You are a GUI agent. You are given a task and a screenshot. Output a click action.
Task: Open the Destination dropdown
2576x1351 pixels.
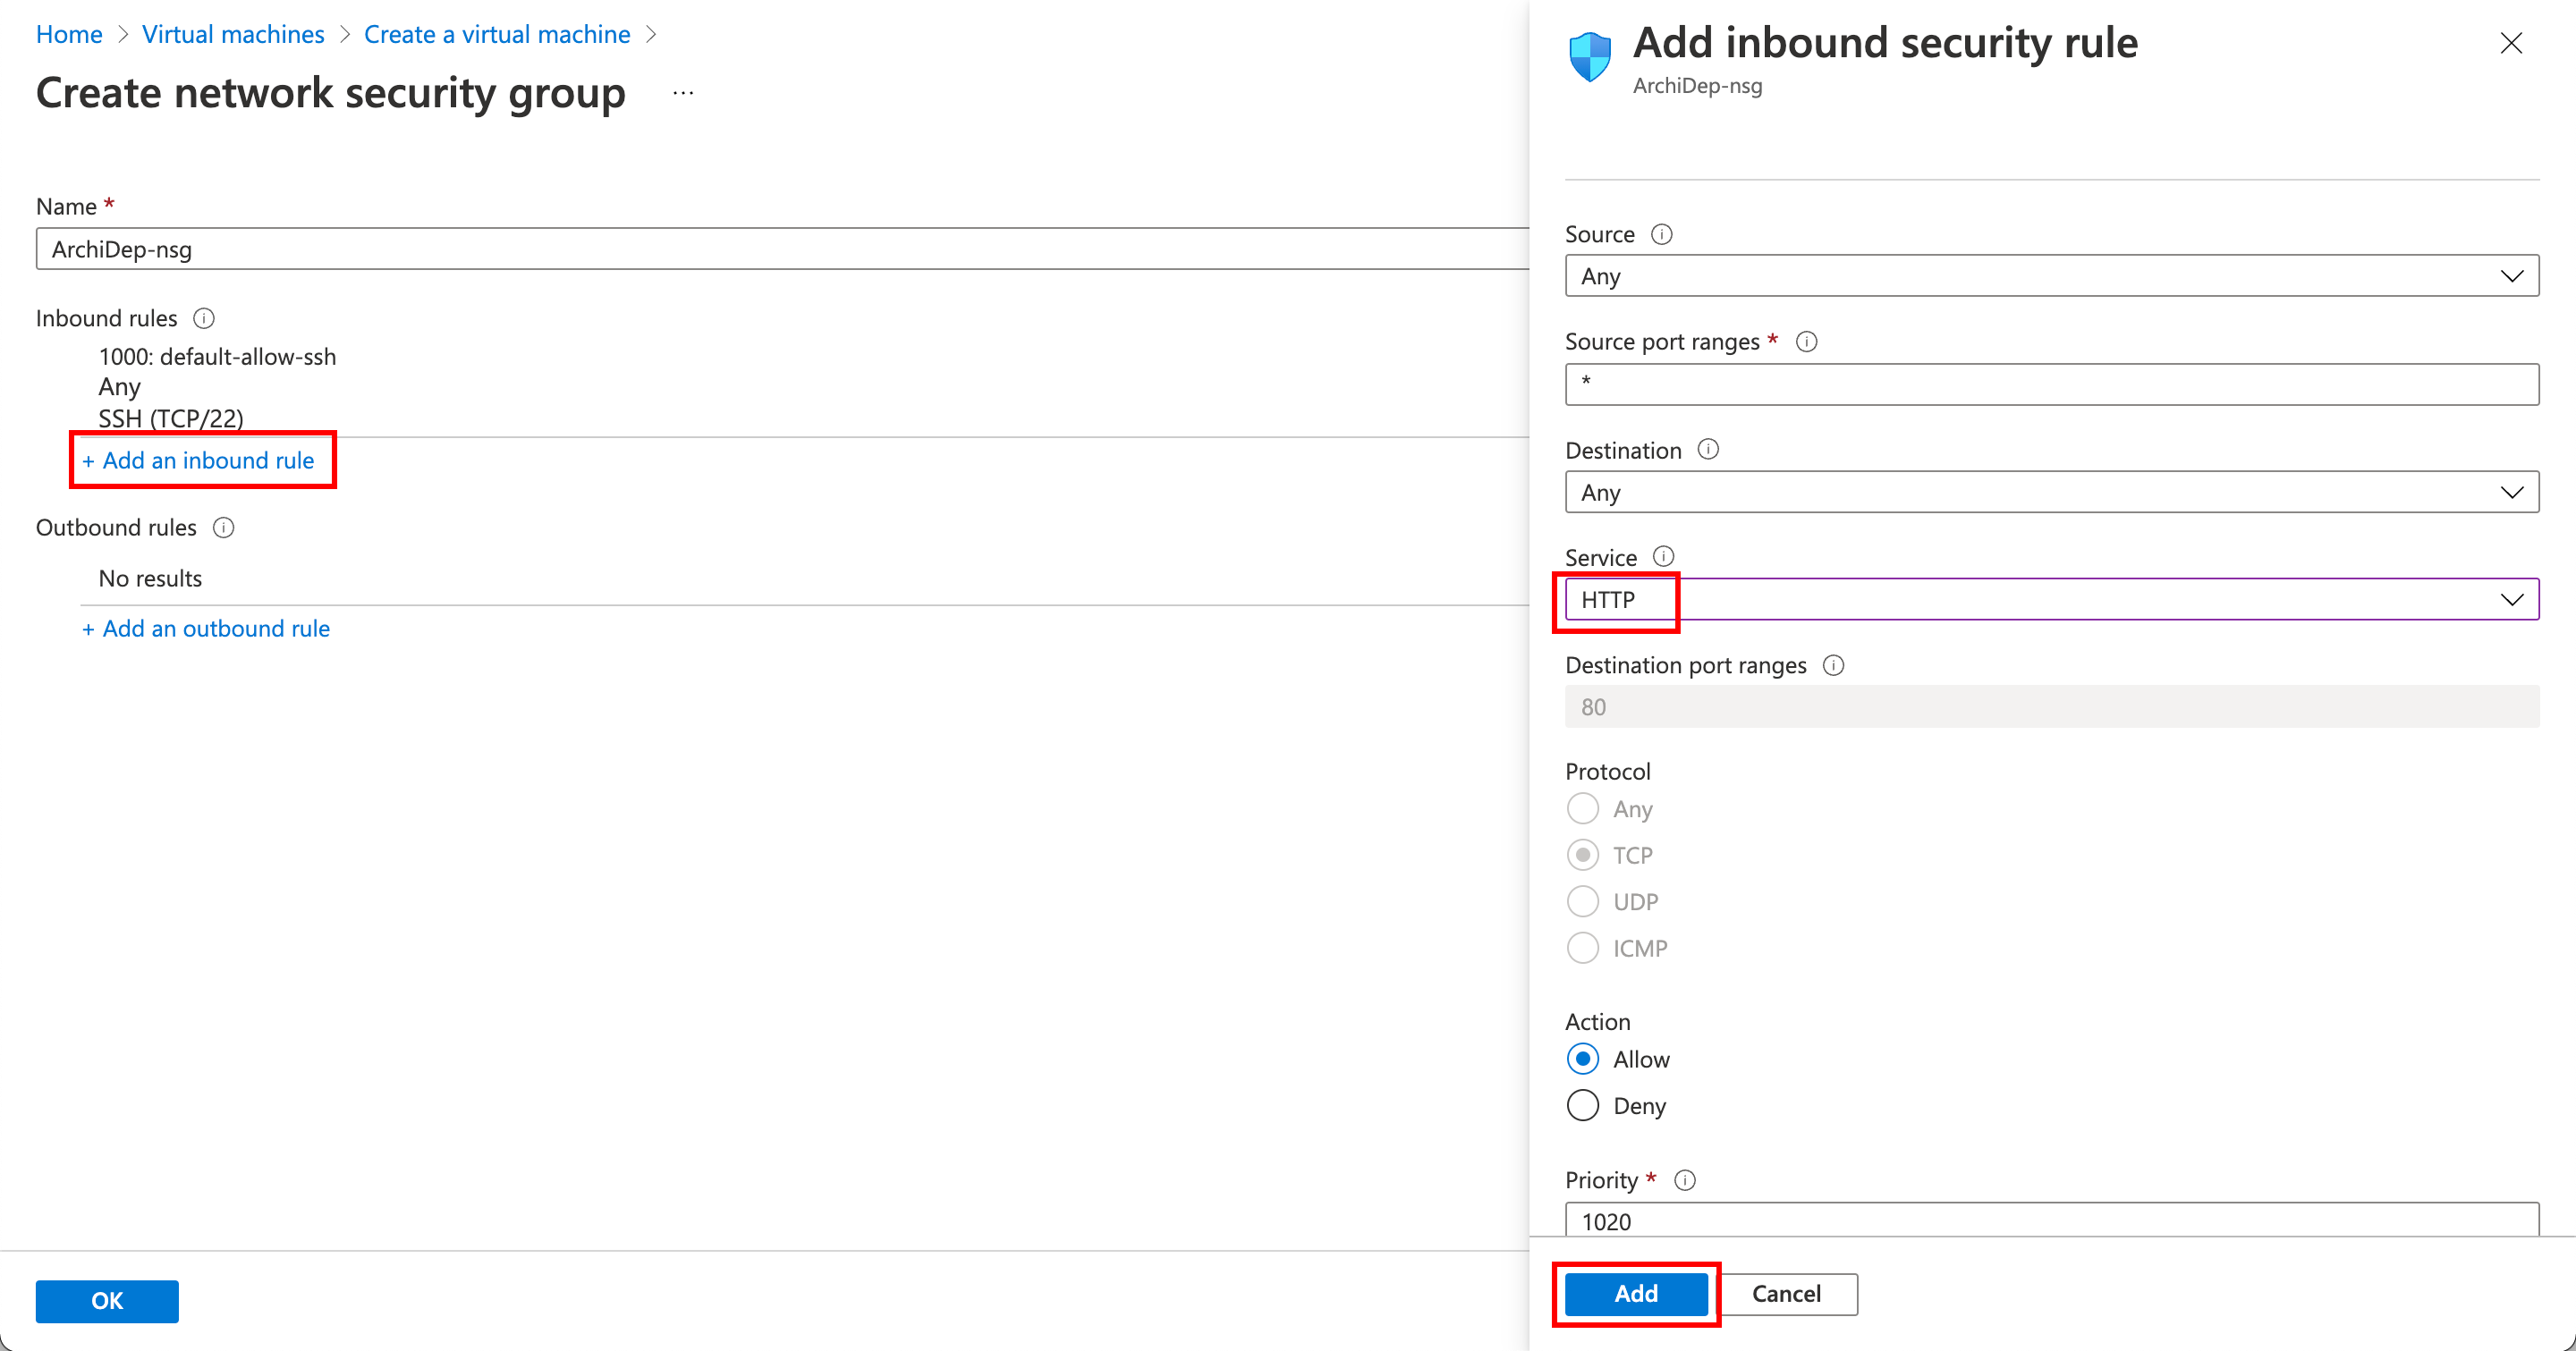tap(2050, 493)
